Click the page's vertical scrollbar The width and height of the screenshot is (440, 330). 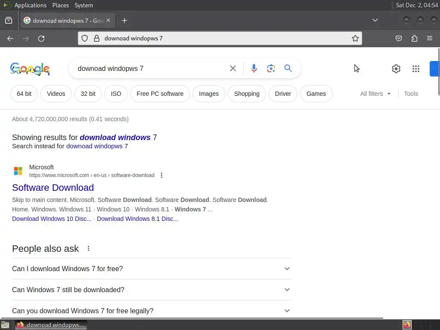tap(439, 72)
